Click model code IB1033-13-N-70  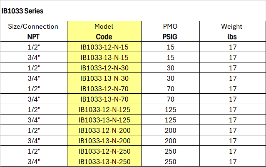pyautogui.click(x=104, y=99)
